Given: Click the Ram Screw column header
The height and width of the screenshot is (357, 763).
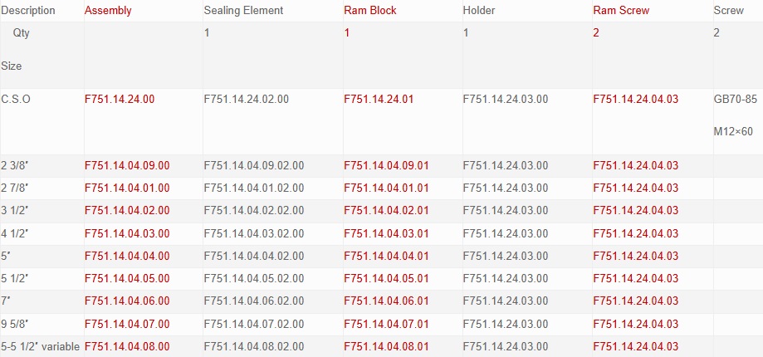Looking at the screenshot, I should coord(621,11).
